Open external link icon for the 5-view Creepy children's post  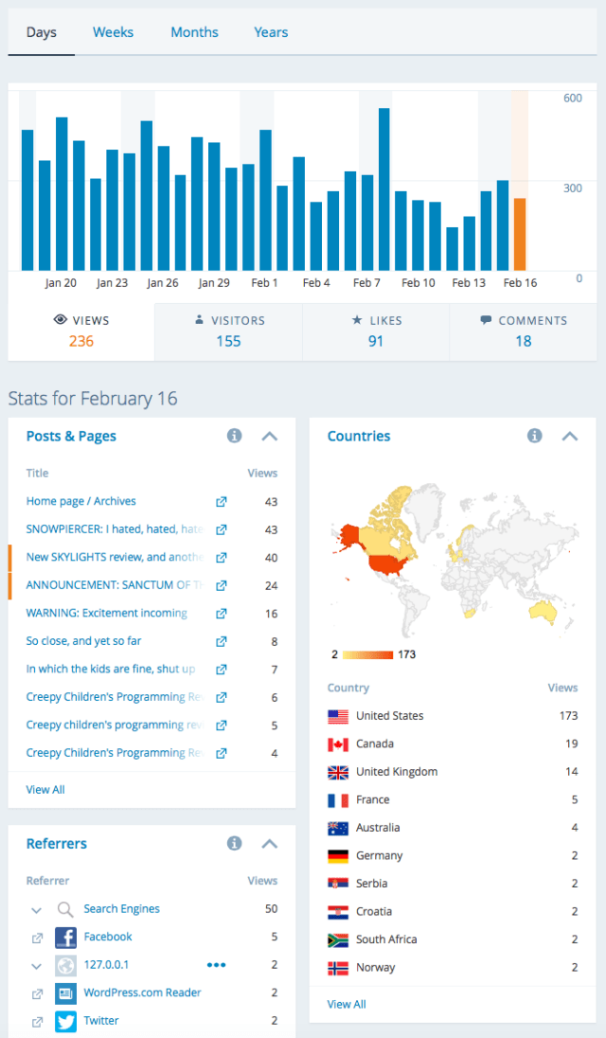pyautogui.click(x=222, y=725)
